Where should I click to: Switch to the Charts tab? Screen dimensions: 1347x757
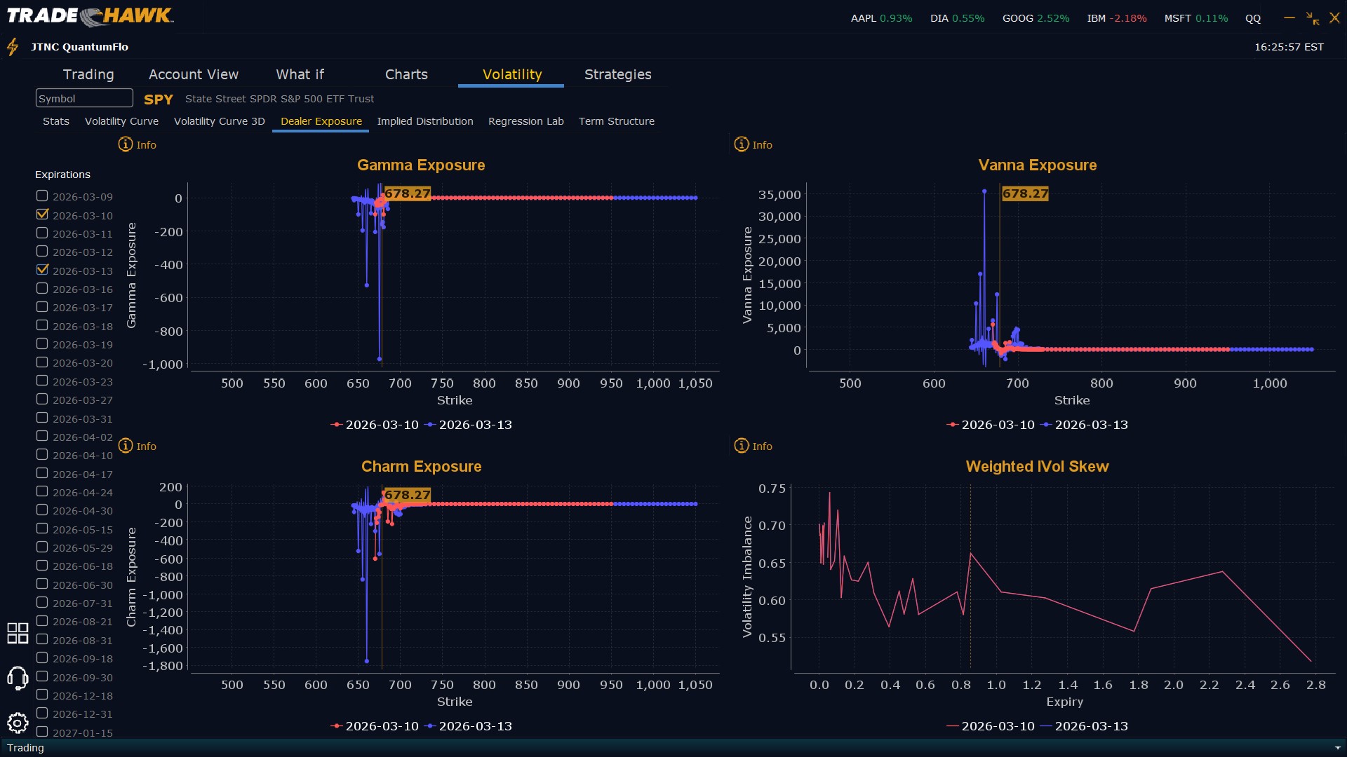coord(406,74)
